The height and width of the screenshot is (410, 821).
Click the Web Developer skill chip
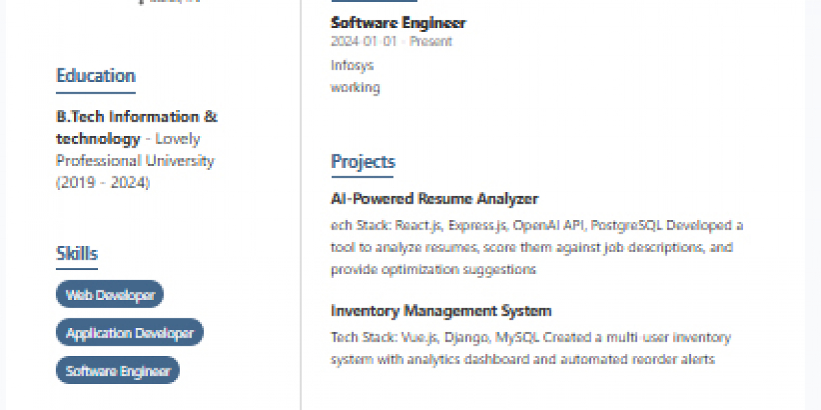(109, 295)
